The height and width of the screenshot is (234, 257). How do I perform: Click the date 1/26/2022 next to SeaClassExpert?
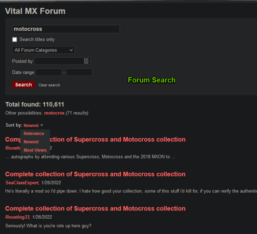click(x=51, y=182)
